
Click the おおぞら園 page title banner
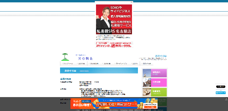click(x=99, y=70)
